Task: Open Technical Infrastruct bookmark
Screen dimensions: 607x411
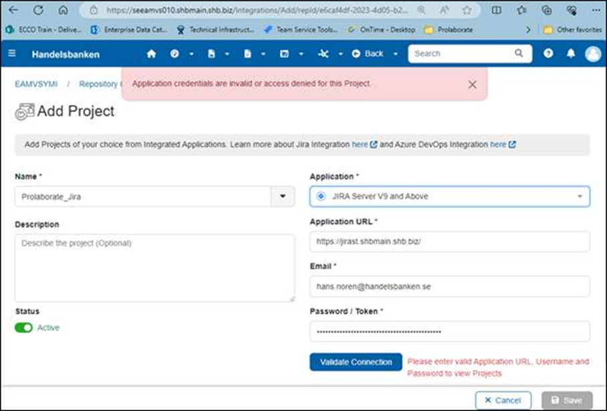Action: coord(215,30)
